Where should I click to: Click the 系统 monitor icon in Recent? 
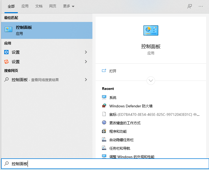[104, 97]
